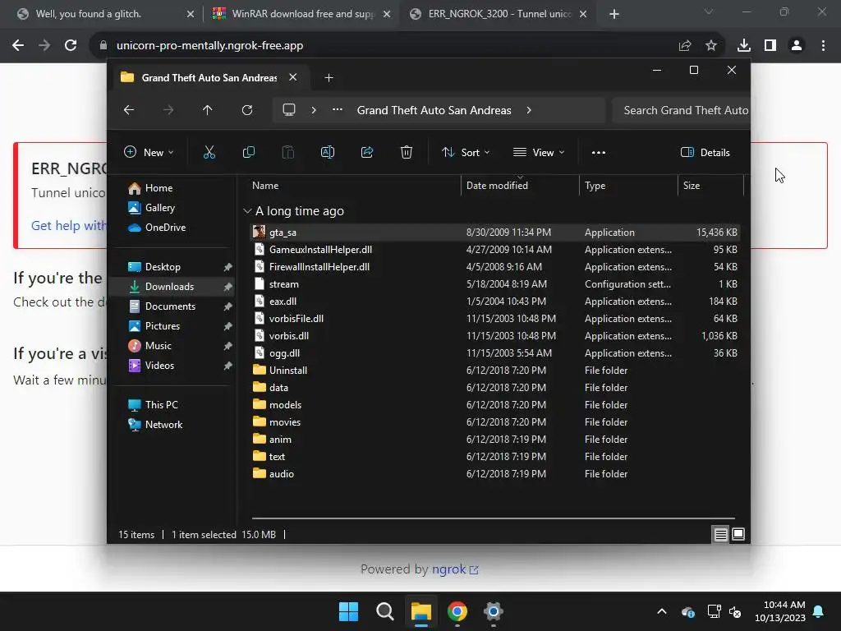Image resolution: width=841 pixels, height=631 pixels.
Task: Bookmark this page with the star icon
Action: click(x=711, y=46)
